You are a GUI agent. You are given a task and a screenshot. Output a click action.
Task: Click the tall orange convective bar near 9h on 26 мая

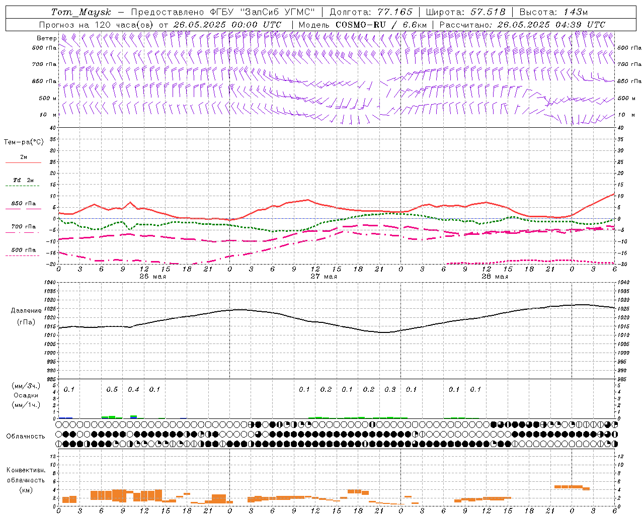point(119,495)
